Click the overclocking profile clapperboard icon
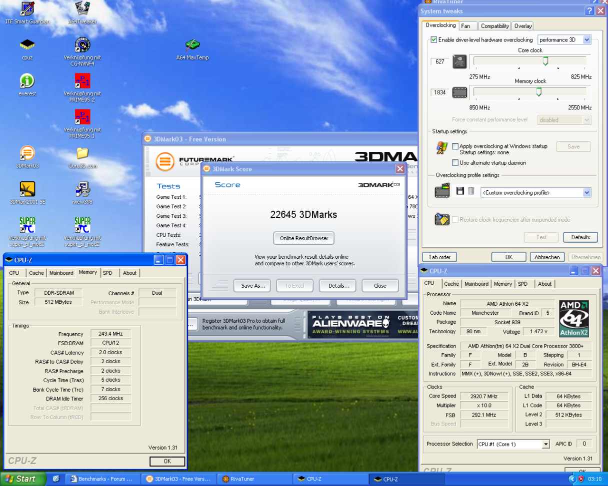 point(442,191)
